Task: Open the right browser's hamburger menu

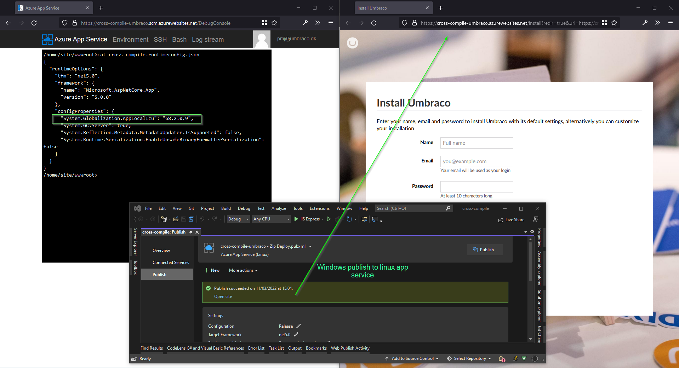Action: [671, 23]
